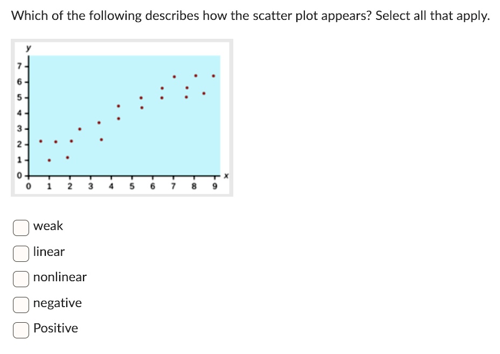Screen dimensions: 500x354
Task: Click the number 5 on the x-axis
Action: 131,185
